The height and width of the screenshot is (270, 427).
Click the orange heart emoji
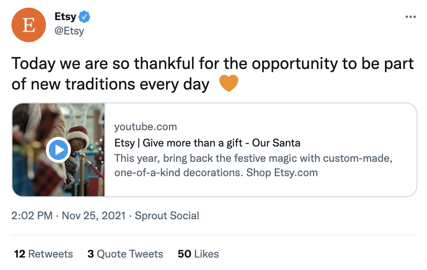coord(228,84)
